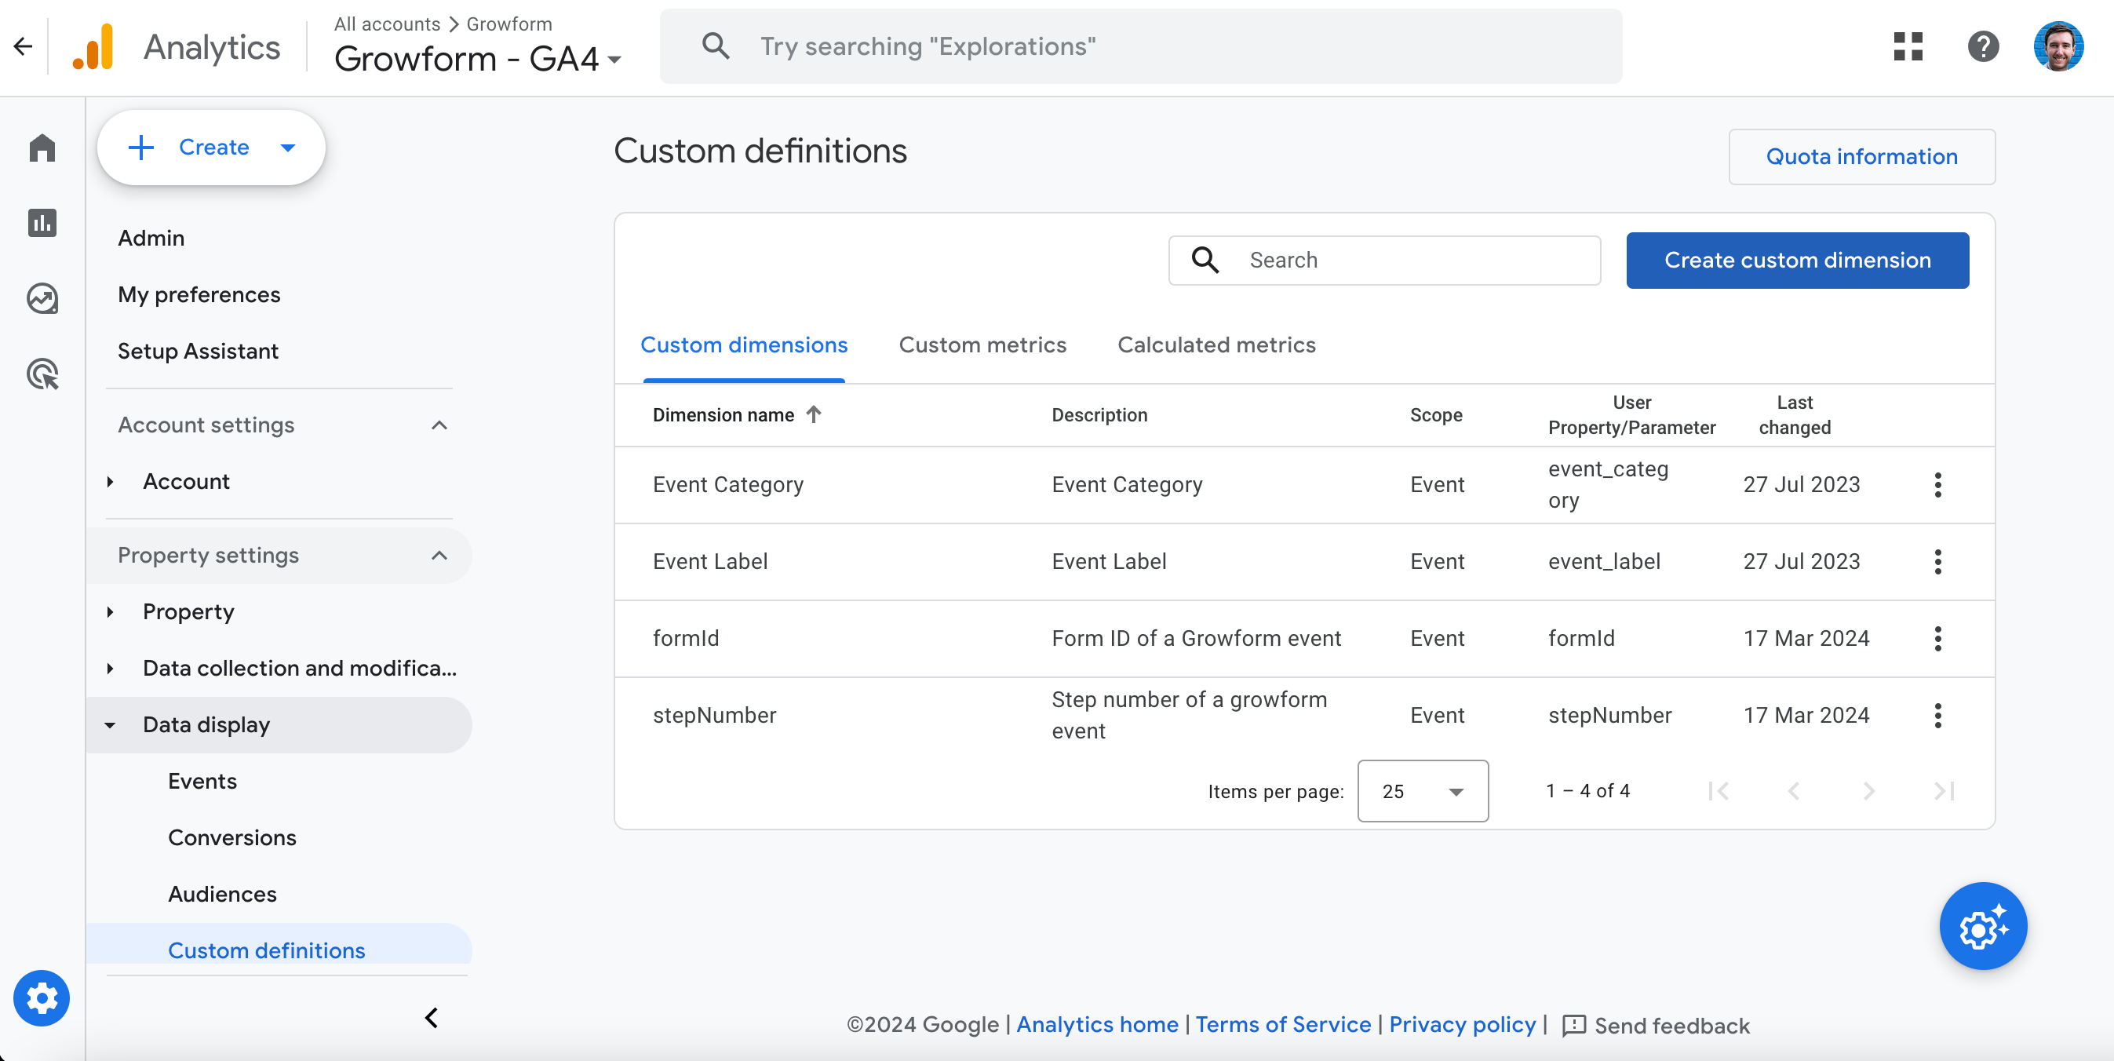Viewport: 2114px width, 1061px height.
Task: Click the formId dimension name cell
Action: click(x=685, y=639)
